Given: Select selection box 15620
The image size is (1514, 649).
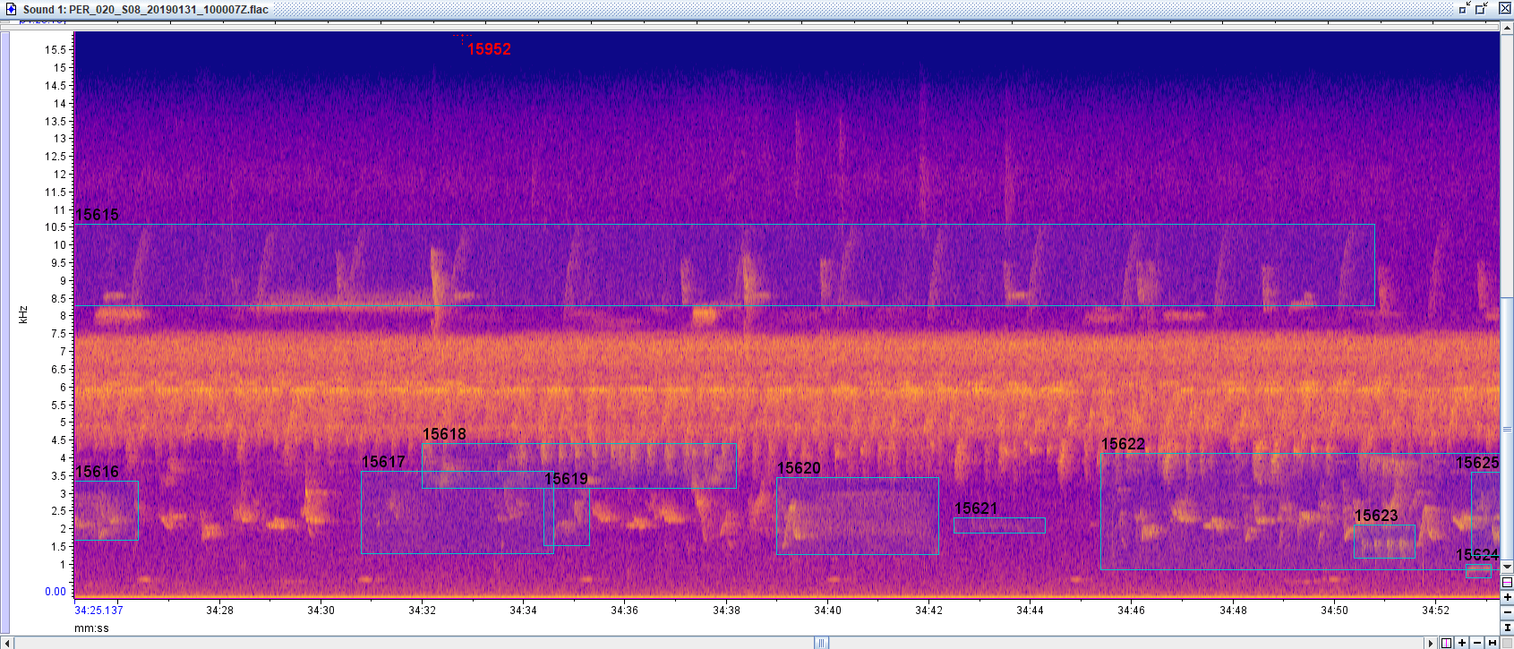Looking at the screenshot, I should (858, 516).
